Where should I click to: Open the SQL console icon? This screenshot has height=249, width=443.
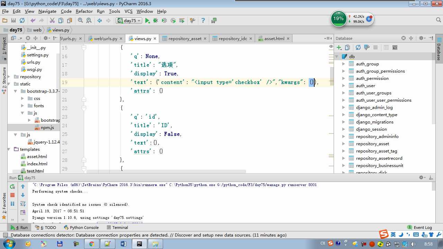(395, 47)
